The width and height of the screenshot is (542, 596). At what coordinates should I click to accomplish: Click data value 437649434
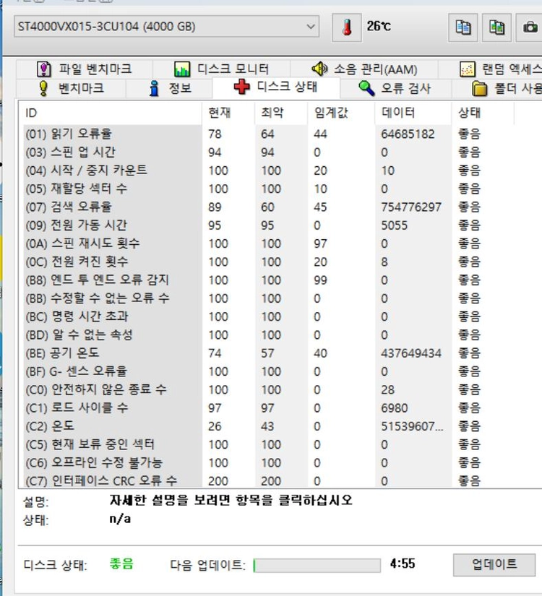(411, 353)
